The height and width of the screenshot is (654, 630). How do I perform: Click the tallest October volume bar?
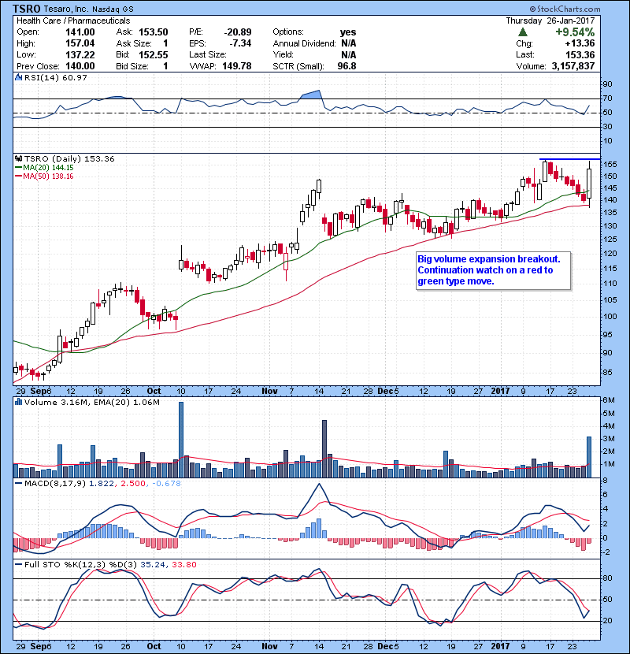tap(181, 440)
